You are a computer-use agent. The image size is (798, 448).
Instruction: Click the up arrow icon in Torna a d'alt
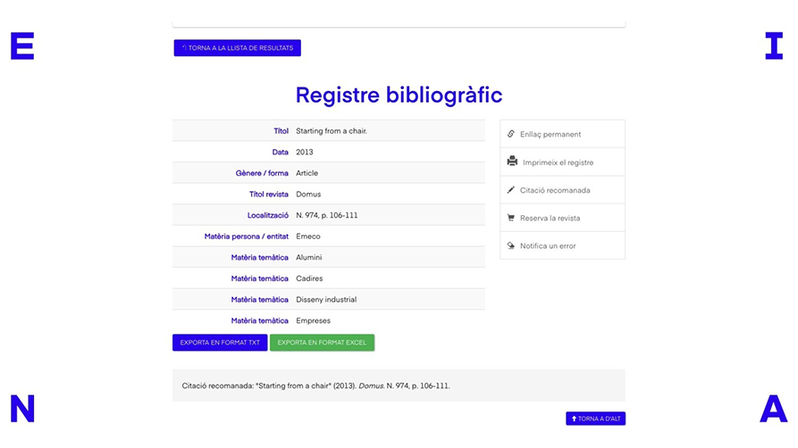[x=575, y=419]
